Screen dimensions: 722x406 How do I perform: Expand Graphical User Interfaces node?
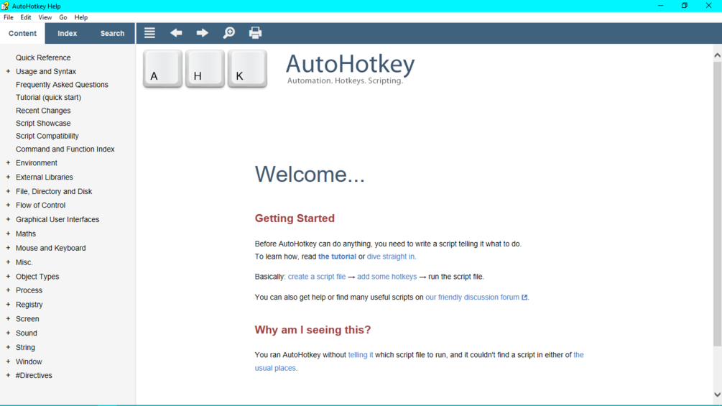point(8,220)
